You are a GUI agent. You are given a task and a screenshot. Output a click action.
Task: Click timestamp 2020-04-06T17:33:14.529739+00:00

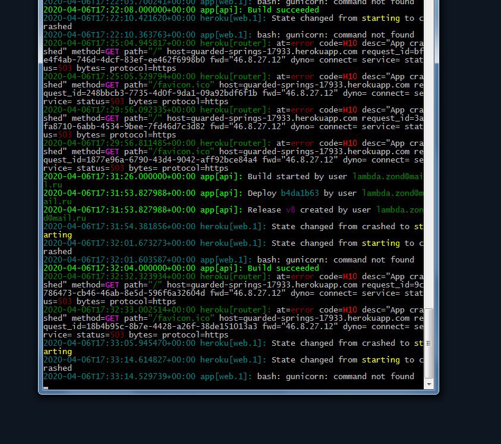click(x=119, y=377)
